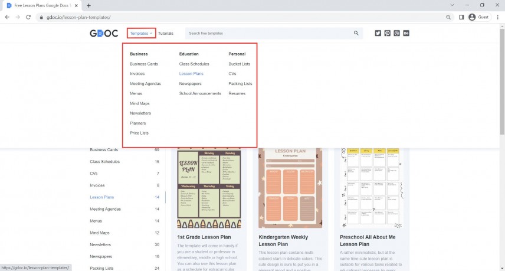Select Price Lists in the dropdown menu
The height and width of the screenshot is (271, 505).
click(x=139, y=133)
